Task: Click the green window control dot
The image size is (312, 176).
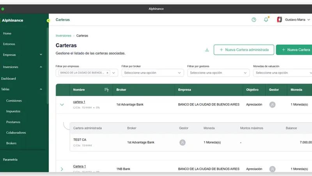Action: (x=3, y=9)
